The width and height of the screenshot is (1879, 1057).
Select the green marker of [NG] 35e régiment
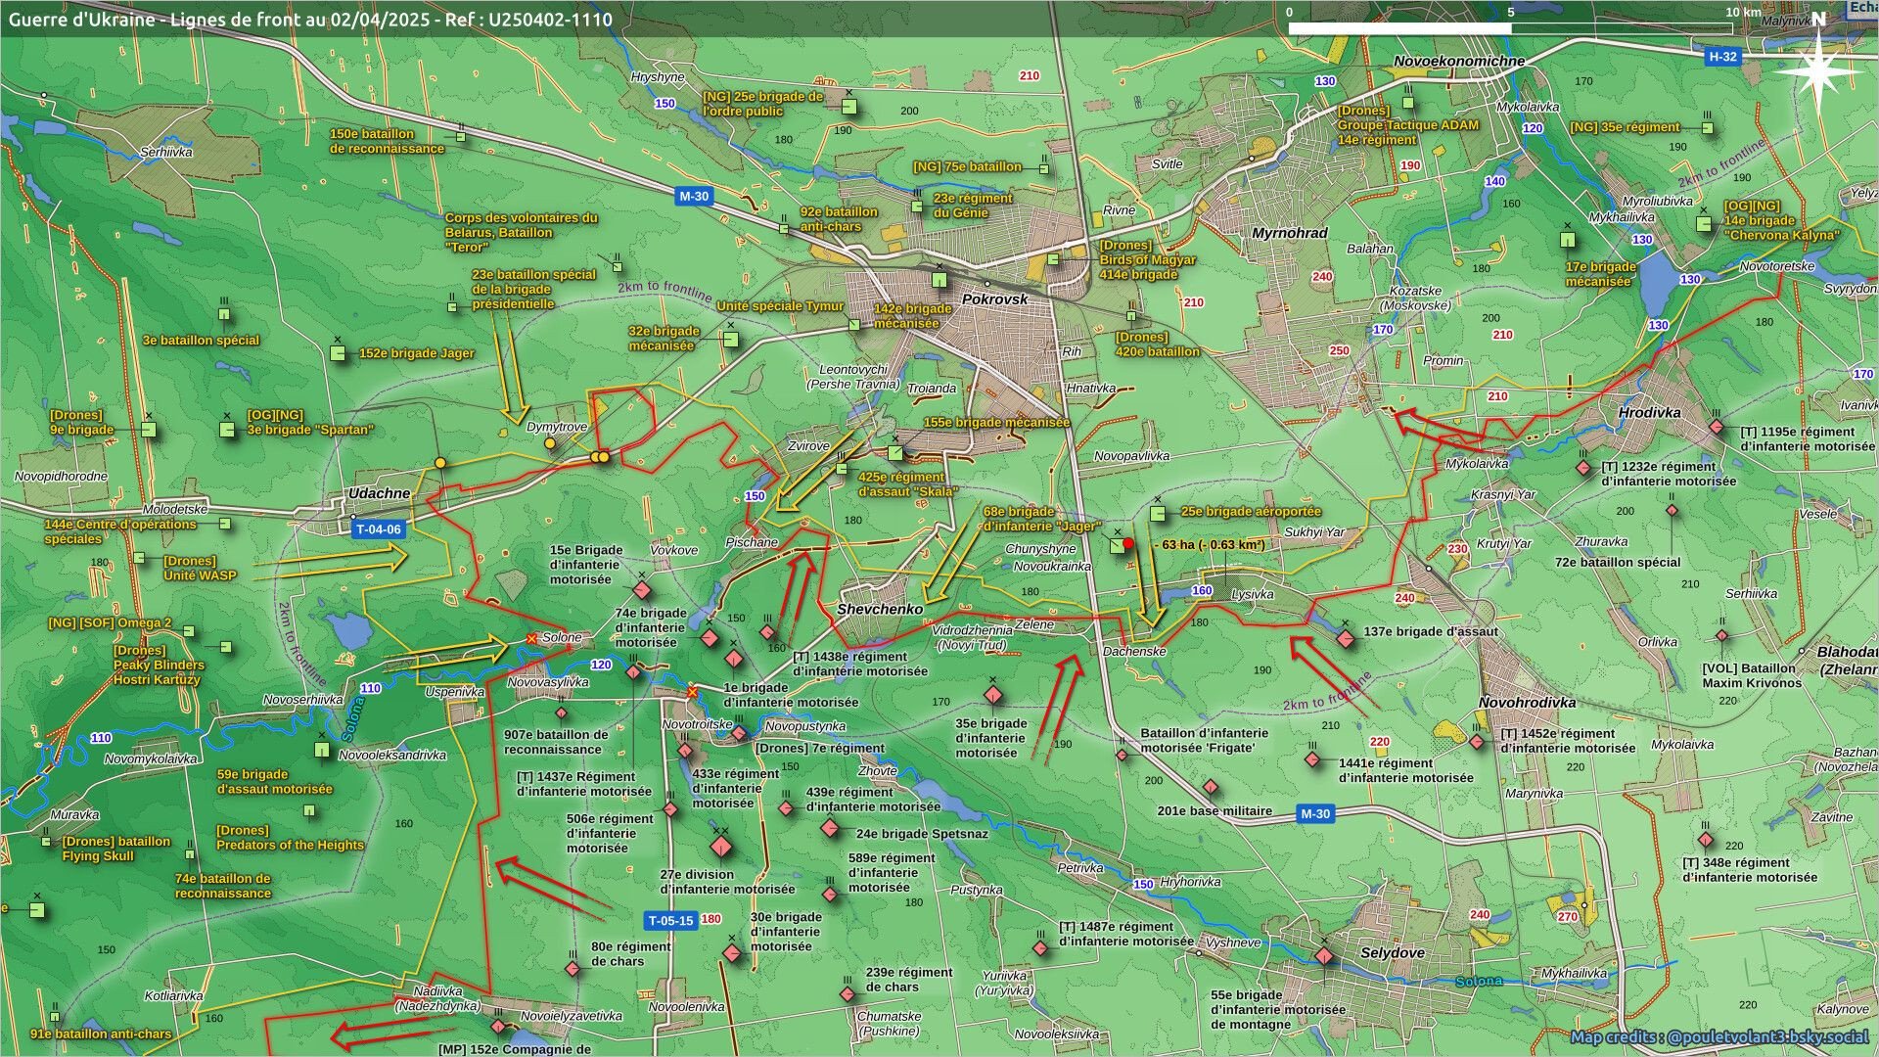pos(1708,128)
